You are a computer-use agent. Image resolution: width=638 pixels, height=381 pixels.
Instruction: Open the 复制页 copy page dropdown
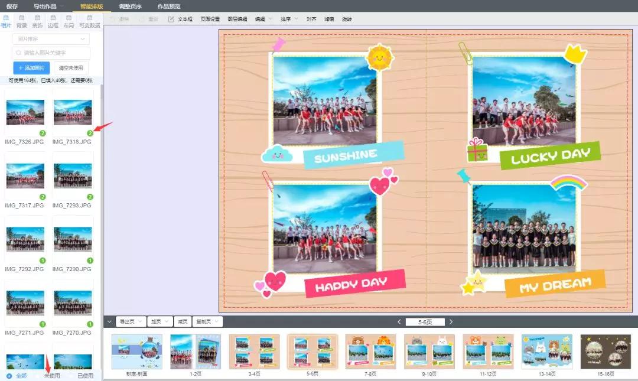207,321
